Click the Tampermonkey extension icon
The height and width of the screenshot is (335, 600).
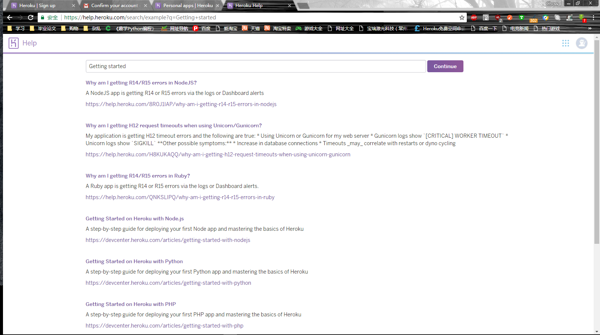[521, 17]
